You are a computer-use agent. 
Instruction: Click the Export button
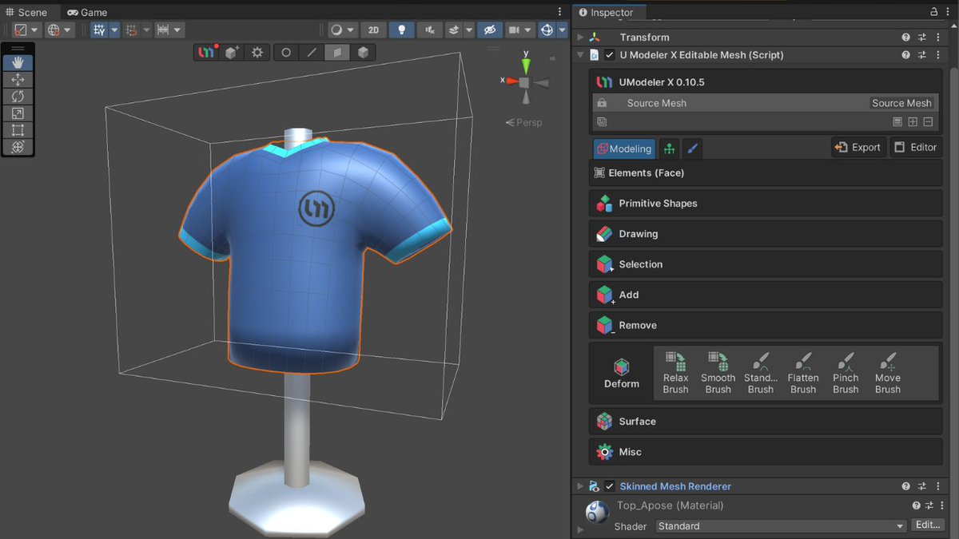coord(858,147)
